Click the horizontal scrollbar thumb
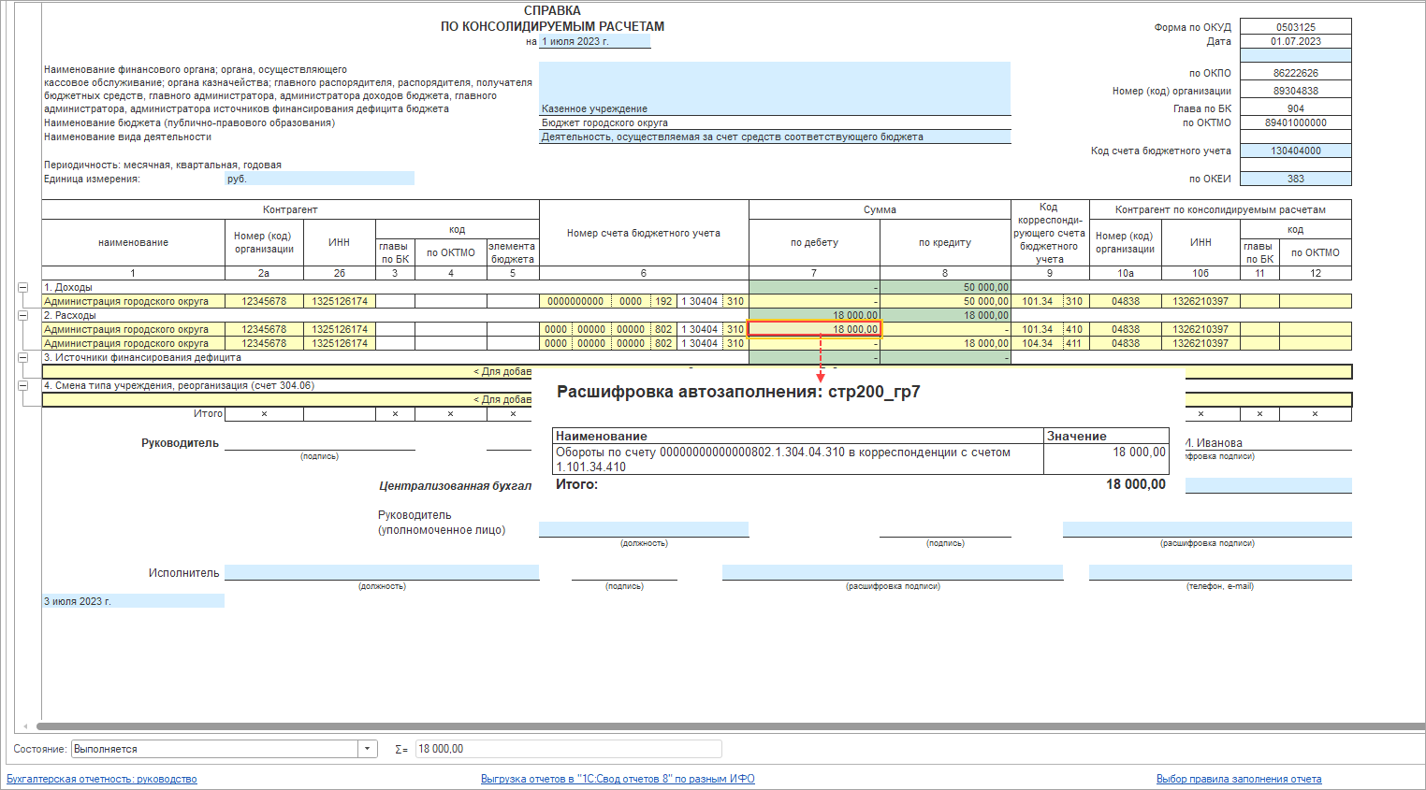This screenshot has height=790, width=1426. pyautogui.click(x=730, y=725)
